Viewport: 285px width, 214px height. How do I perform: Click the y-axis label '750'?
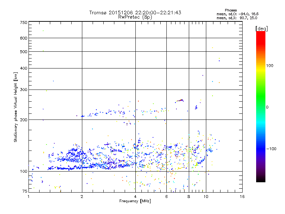[x=24, y=22]
